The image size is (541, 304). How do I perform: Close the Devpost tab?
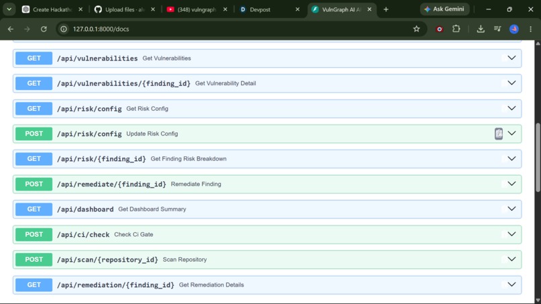[x=297, y=9]
